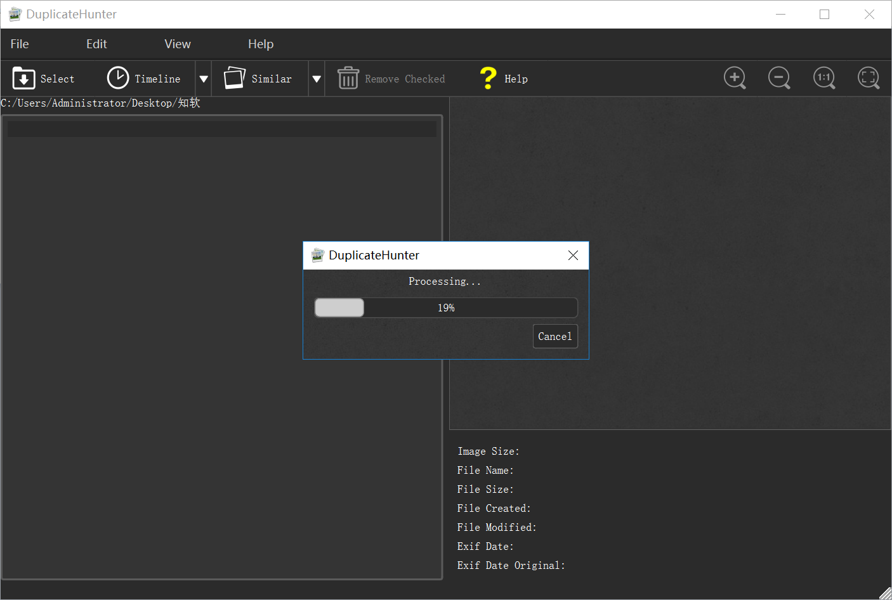Click the 1:1 actual size zoom icon
Screen dimensions: 892x600
pos(824,78)
